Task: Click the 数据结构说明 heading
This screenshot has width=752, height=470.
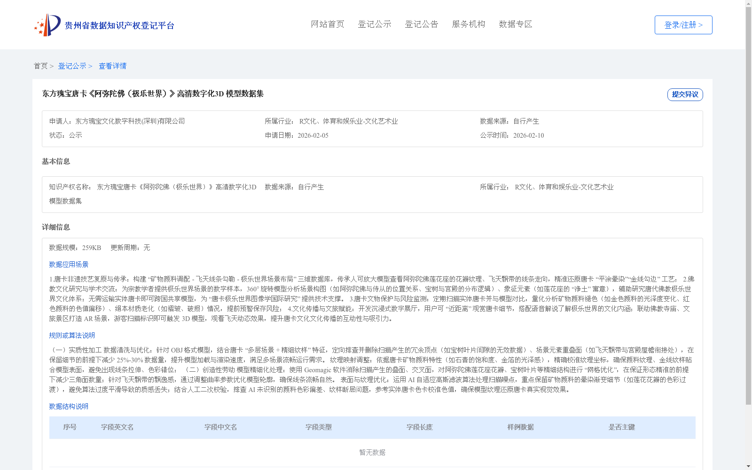Action: [x=69, y=407]
